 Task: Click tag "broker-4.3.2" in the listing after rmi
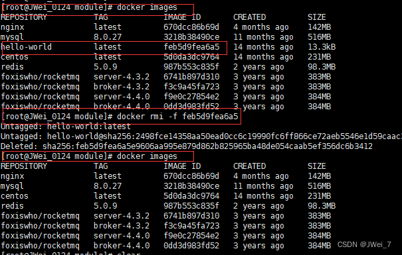(x=122, y=226)
